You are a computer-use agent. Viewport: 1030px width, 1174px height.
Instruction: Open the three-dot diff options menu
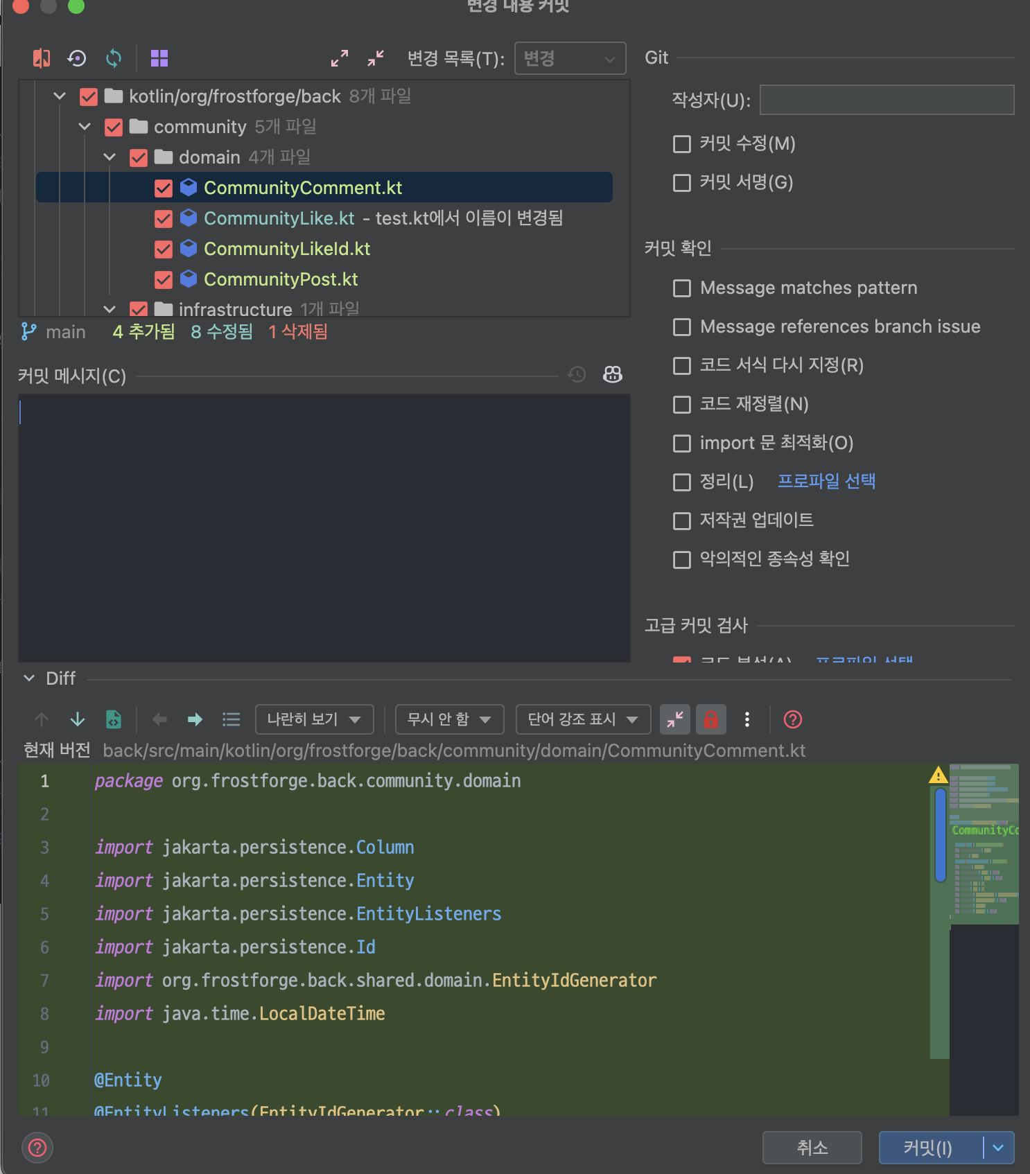pos(747,719)
